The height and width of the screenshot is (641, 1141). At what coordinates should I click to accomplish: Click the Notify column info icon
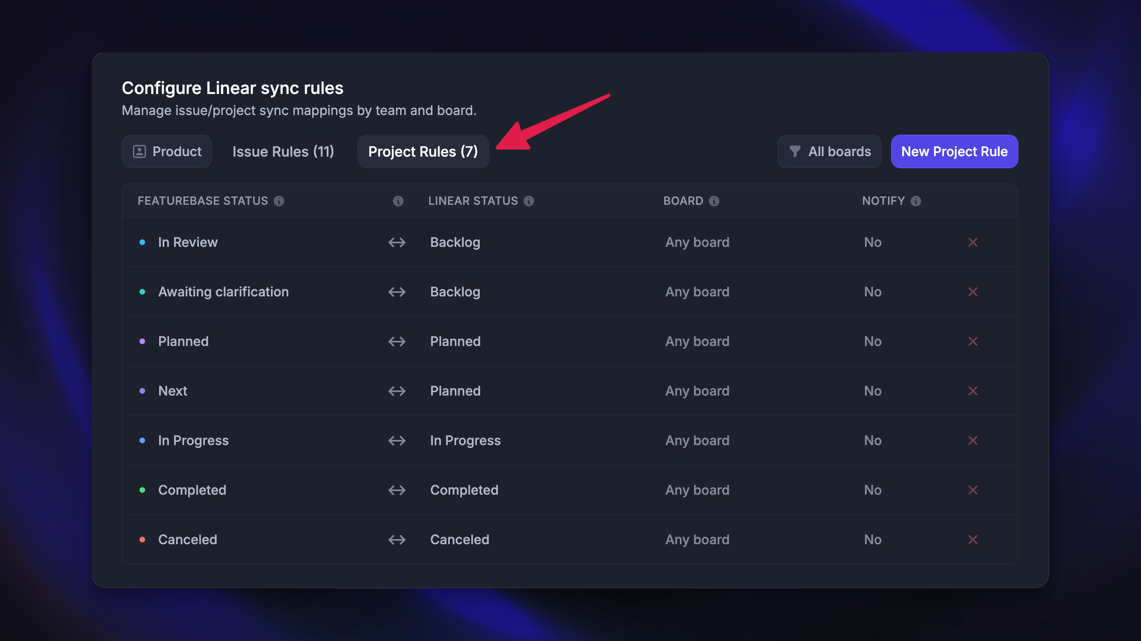tap(916, 201)
